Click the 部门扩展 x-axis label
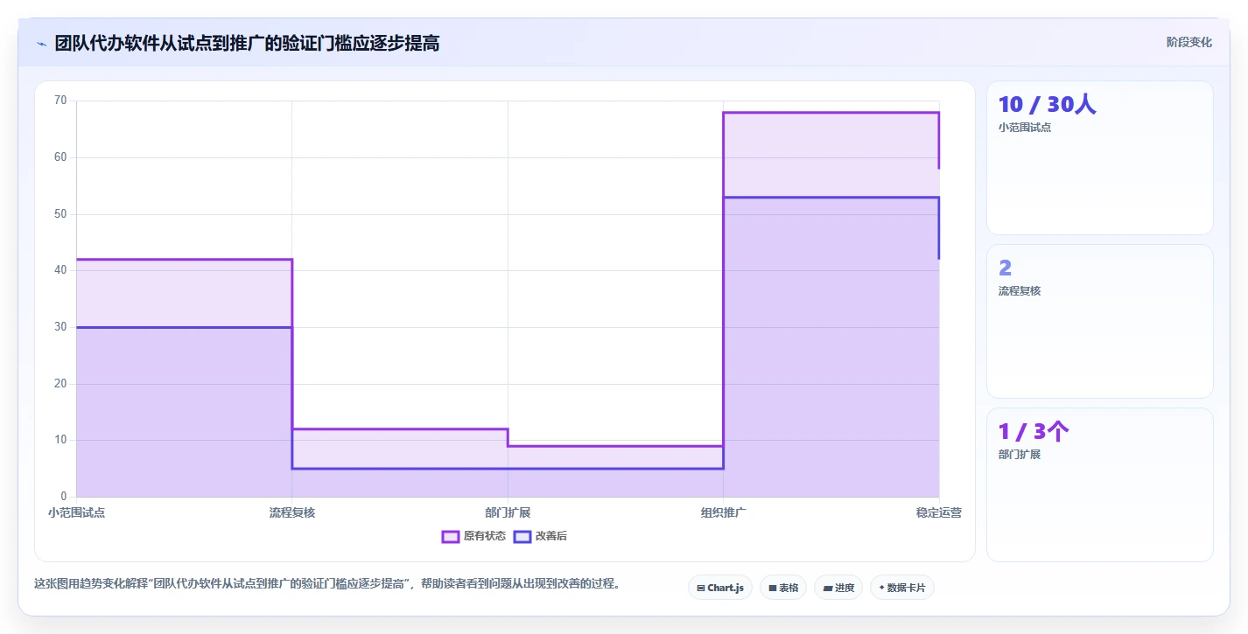Viewport: 1248px width, 634px height. [508, 512]
